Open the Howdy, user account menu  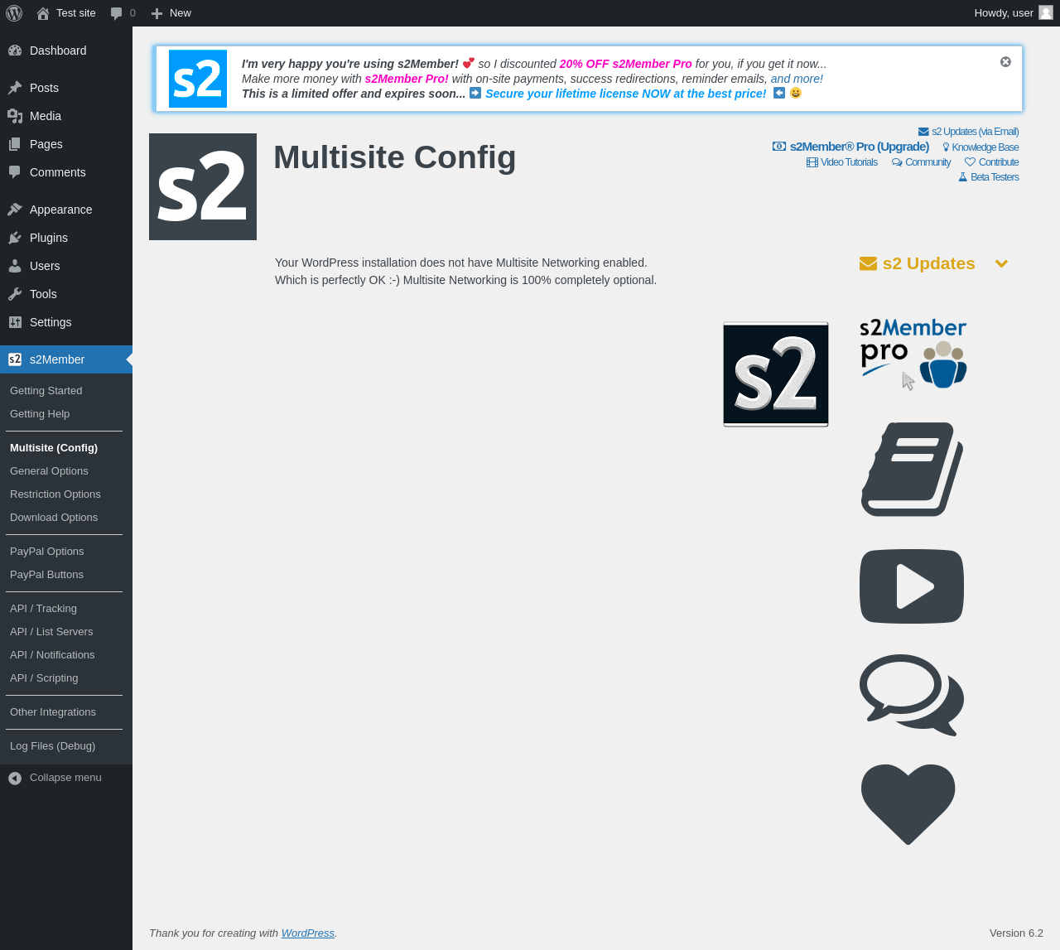point(1014,13)
